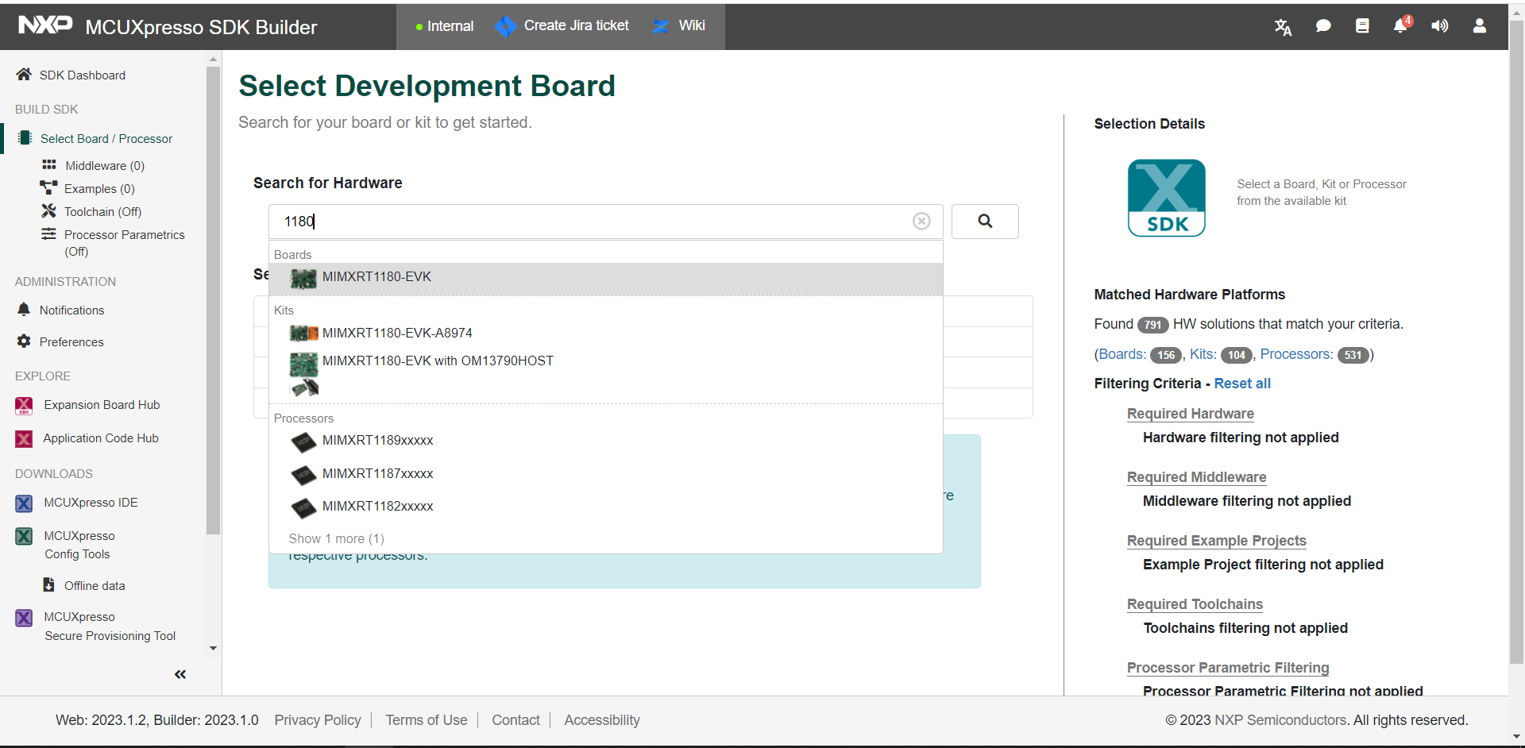The height and width of the screenshot is (748, 1525).
Task: Expand results via Show 1 more
Action: 336,538
